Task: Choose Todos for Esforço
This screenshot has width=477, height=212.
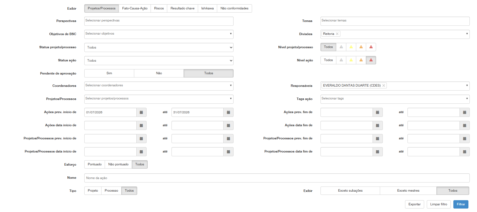Action: click(140, 164)
